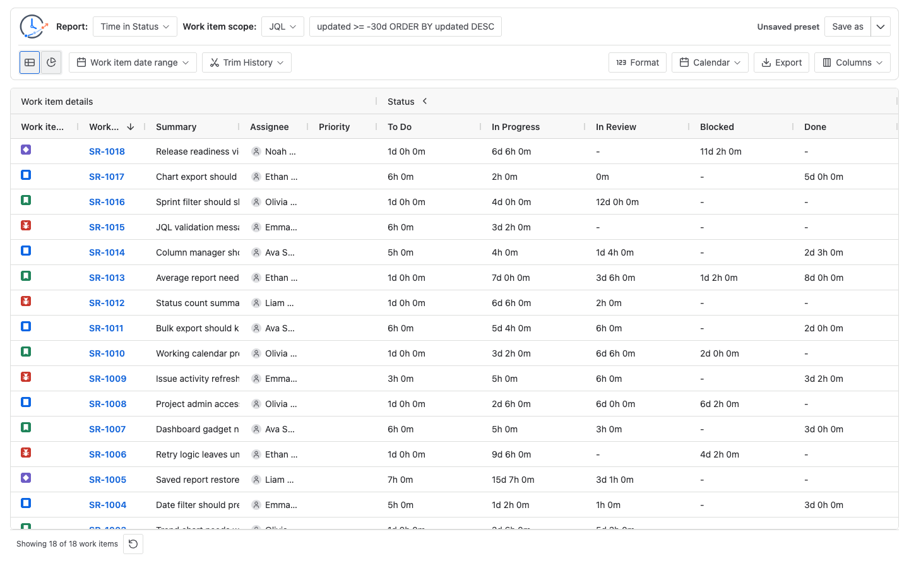Click the story type icon for SR-1016
Image resolution: width=909 pixels, height=568 pixels.
26,200
